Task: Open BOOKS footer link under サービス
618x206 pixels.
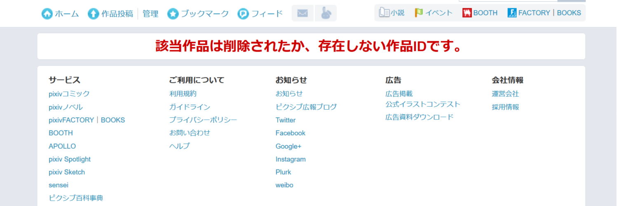Action: (x=113, y=120)
